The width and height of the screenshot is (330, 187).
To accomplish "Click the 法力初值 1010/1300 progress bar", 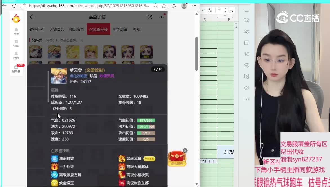I will pyautogui.click(x=146, y=127).
